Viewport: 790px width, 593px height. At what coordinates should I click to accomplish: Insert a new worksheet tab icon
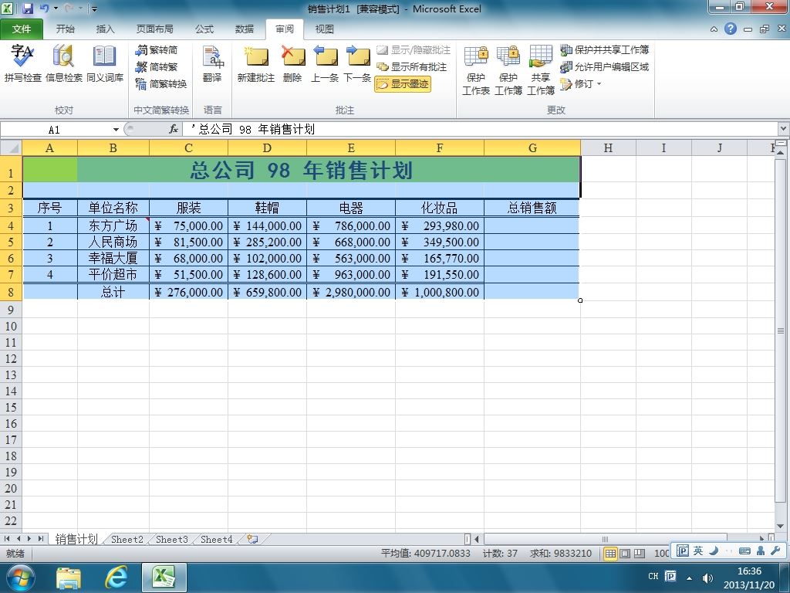click(x=253, y=540)
